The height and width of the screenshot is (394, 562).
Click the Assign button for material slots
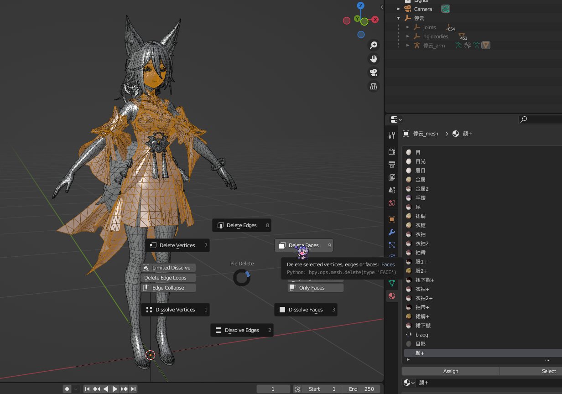click(451, 371)
